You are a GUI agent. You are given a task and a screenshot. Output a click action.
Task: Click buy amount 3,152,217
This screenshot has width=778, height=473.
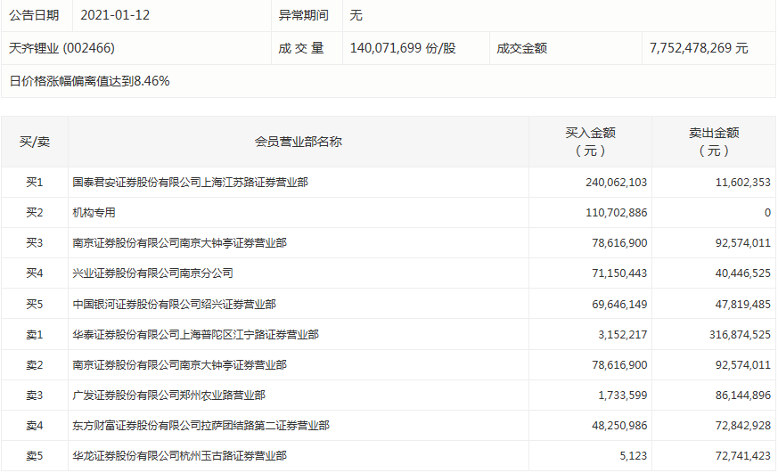[623, 335]
